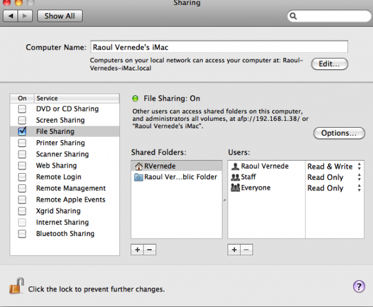Select the Raoul Vernede user row

point(267,166)
